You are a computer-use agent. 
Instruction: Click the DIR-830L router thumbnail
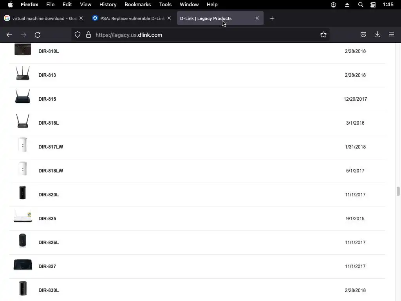[x=23, y=288]
